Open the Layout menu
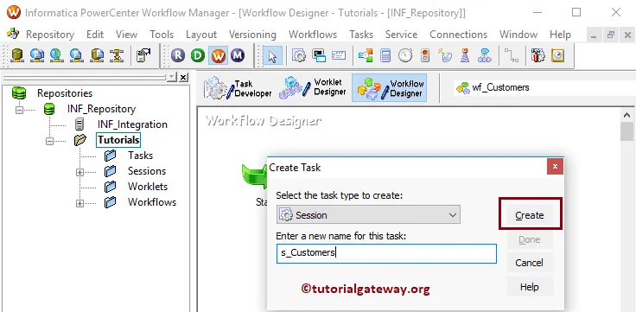 pyautogui.click(x=201, y=35)
